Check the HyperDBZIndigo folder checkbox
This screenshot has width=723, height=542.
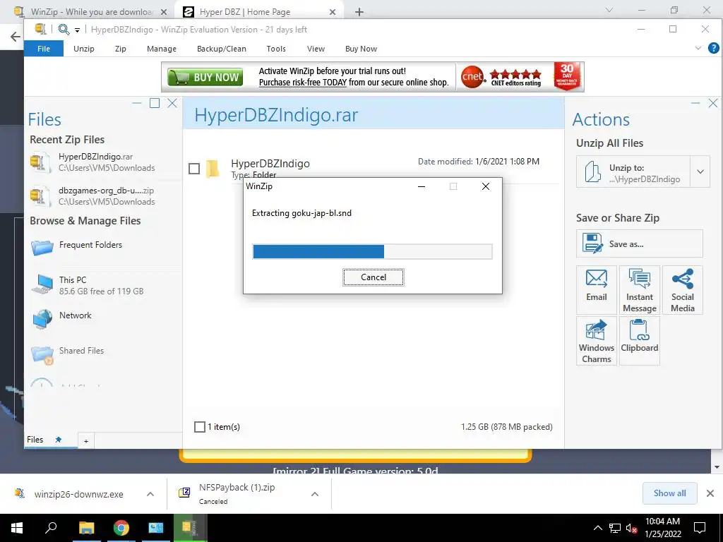click(x=194, y=169)
